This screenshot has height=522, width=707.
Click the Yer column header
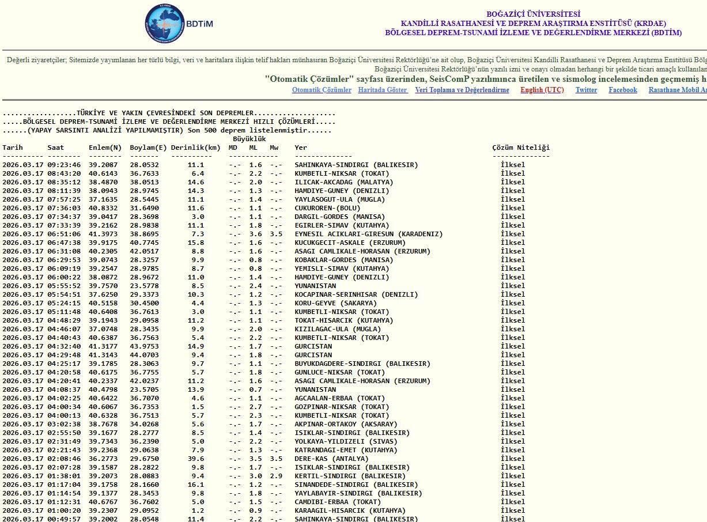pos(301,147)
